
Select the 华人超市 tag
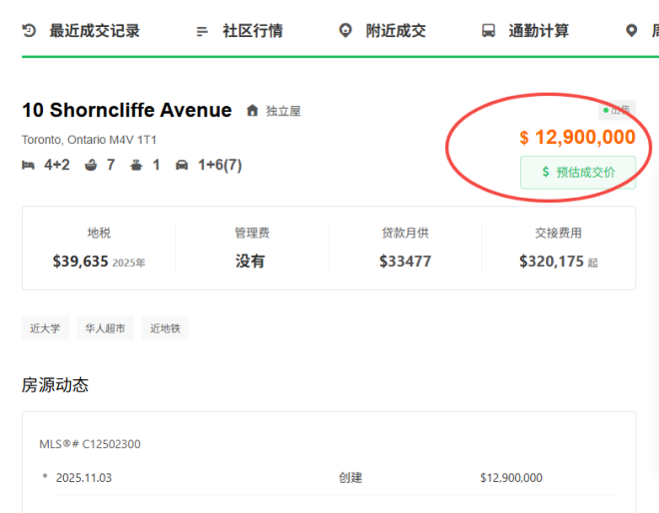pos(105,328)
